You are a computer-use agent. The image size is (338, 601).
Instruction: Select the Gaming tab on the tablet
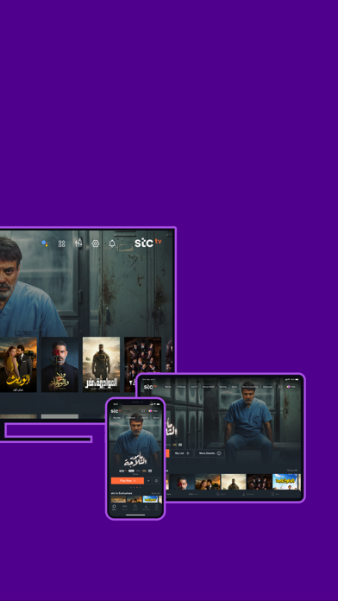pyautogui.click(x=222, y=387)
